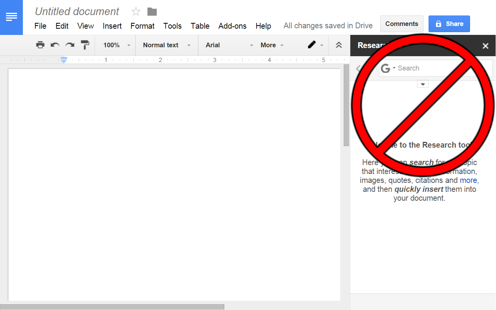This screenshot has height=310, width=496.
Task: Open the zoom 100% dropdown
Action: (117, 45)
